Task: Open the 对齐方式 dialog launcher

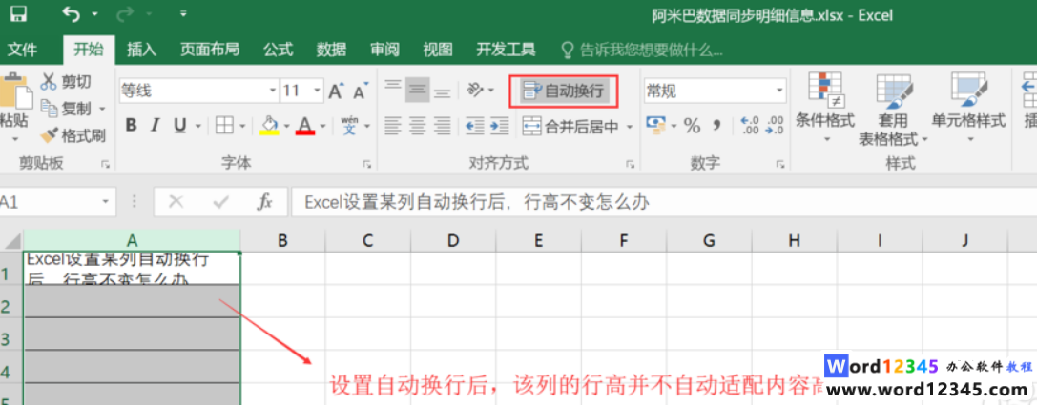Action: click(630, 165)
